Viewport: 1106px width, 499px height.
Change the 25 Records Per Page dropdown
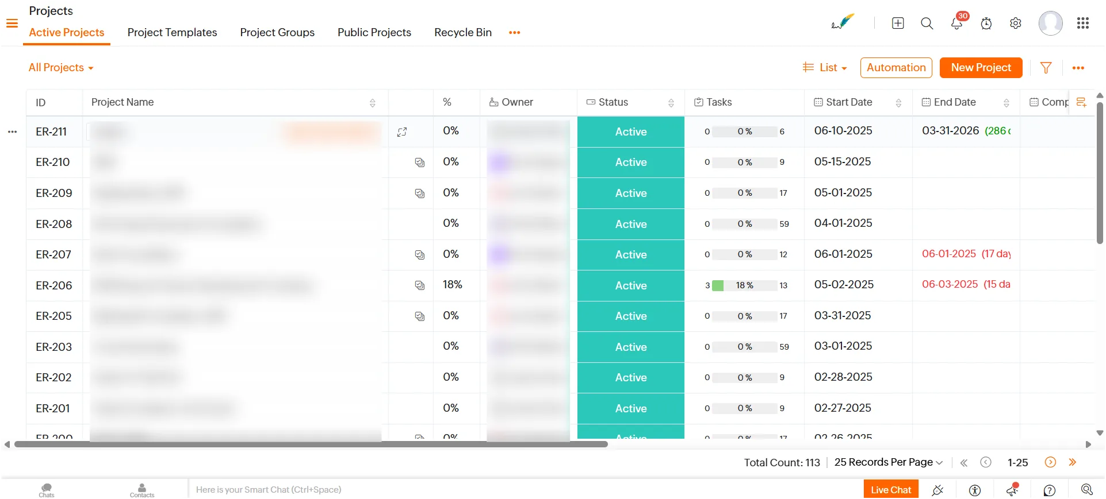tap(889, 462)
